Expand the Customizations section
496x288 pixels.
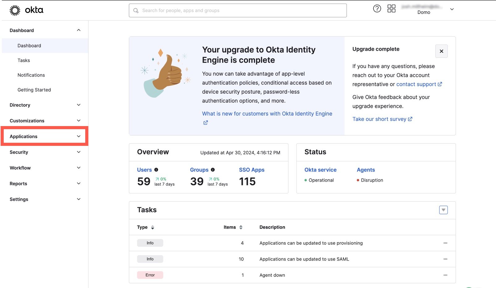[x=45, y=121]
